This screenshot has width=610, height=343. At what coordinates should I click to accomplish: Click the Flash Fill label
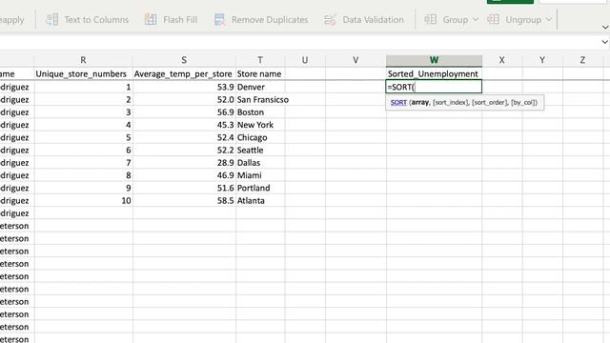(x=180, y=19)
